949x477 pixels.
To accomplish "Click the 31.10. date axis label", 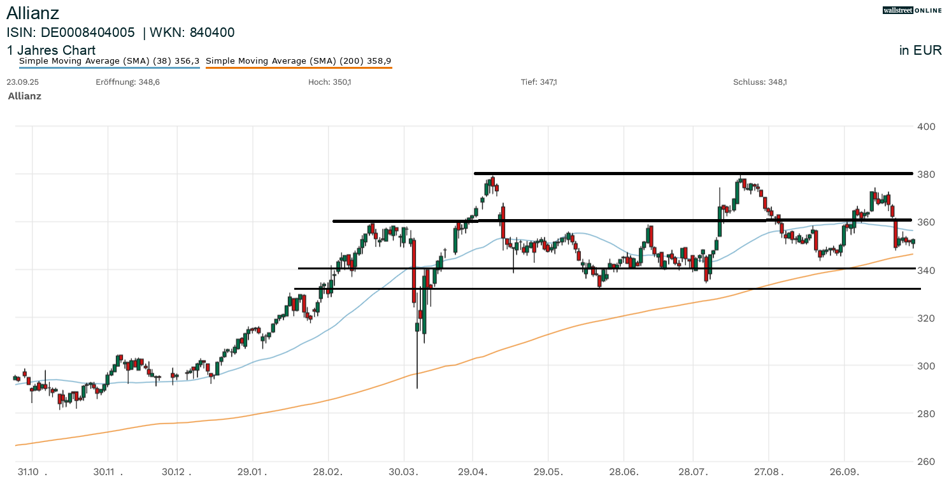I will tap(31, 473).
